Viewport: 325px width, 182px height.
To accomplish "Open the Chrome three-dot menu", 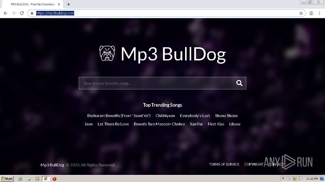I will click(319, 13).
